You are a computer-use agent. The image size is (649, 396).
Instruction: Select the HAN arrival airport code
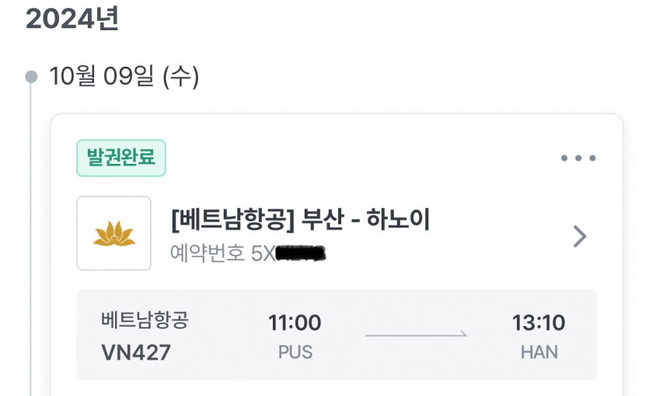[539, 352]
